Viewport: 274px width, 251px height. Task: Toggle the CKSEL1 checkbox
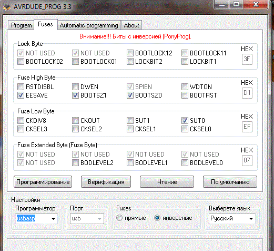(x=130, y=129)
